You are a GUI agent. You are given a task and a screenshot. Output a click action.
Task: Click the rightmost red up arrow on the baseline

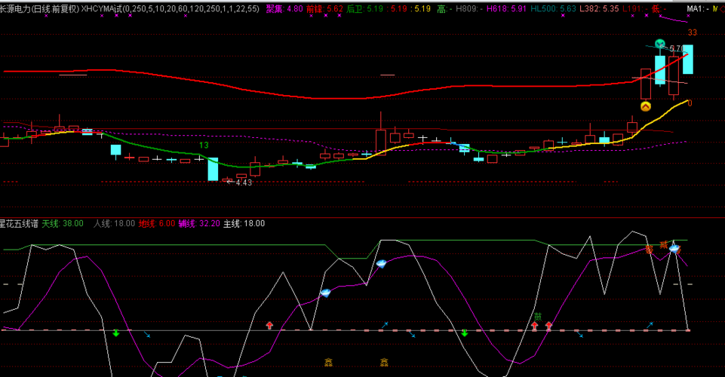548,325
